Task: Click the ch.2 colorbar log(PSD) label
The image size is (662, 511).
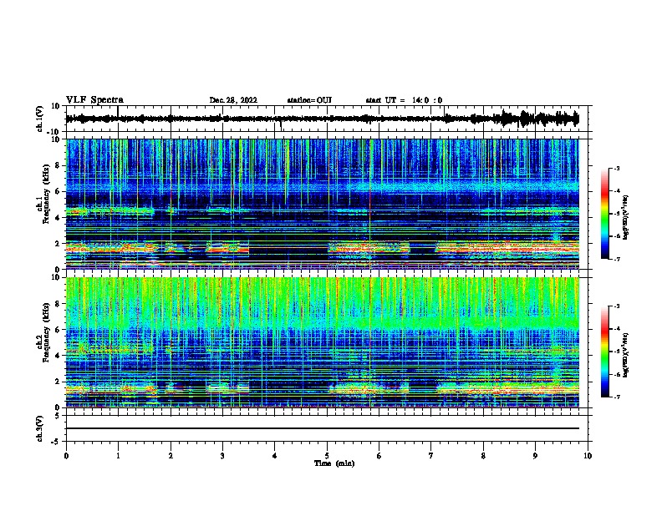Action: click(625, 356)
